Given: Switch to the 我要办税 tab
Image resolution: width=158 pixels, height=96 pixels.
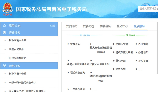Looking at the screenshot, I should [x=88, y=26].
